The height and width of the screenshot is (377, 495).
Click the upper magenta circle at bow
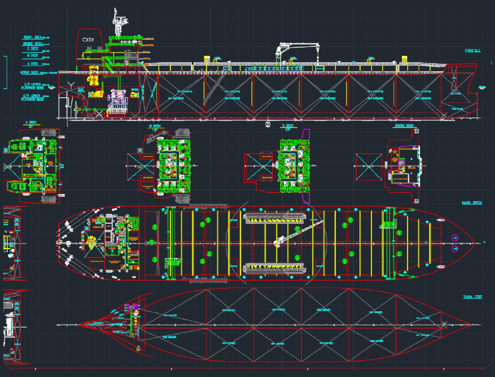pos(455,238)
